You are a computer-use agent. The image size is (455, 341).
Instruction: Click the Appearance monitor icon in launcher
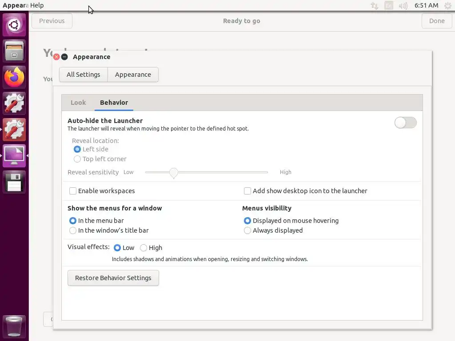[x=15, y=155]
